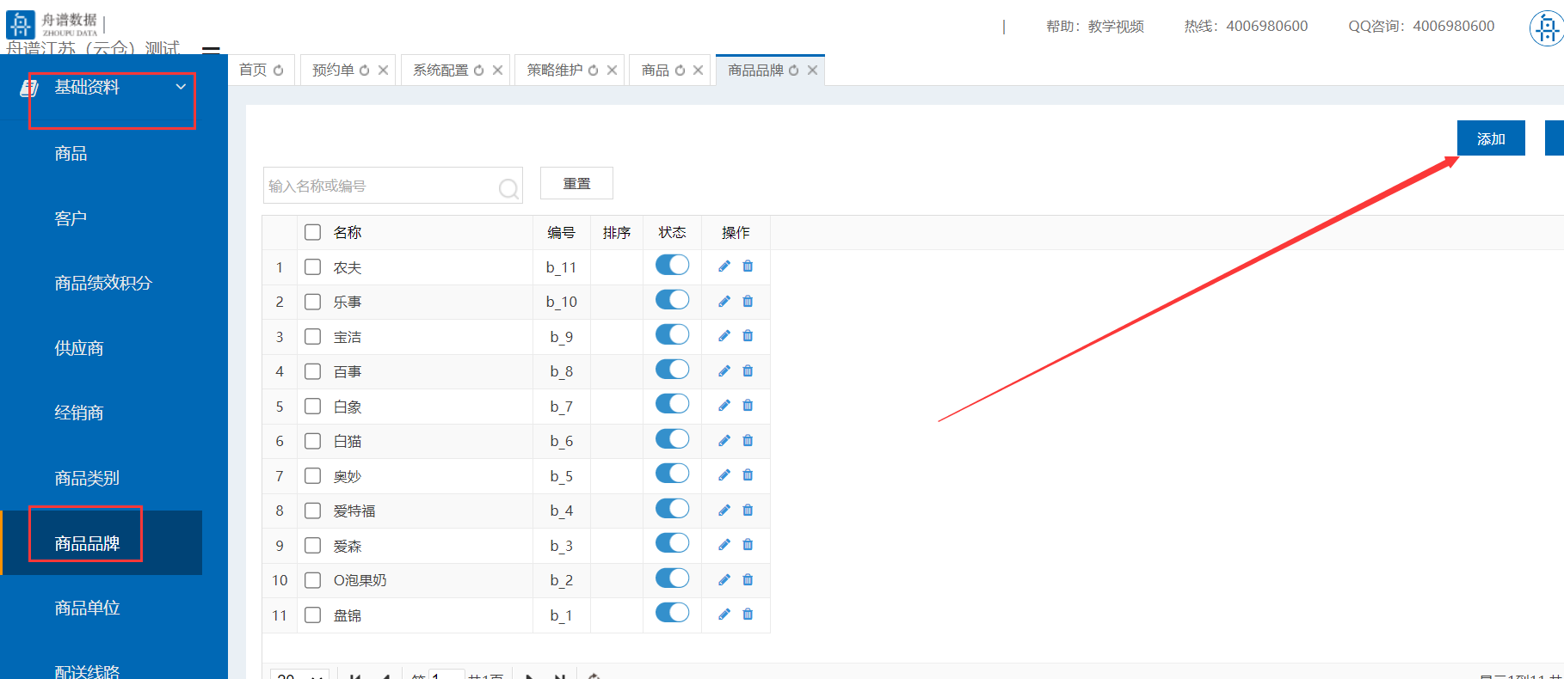Toggle the status switch for 宝洁

click(x=672, y=335)
